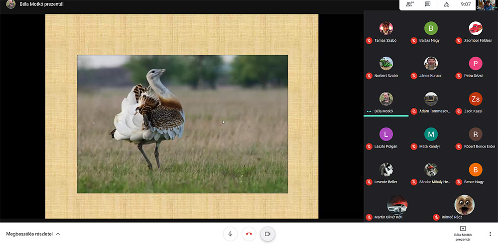Click muted mic icon beside Sándor Mihály

point(414,182)
